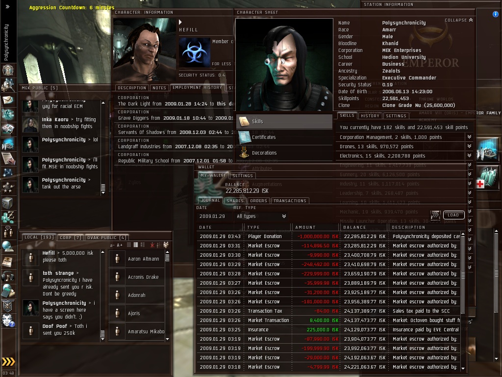502x377 pixels.
Task: Switch to the Corp [7] chat tab
Action: [x=71, y=238]
